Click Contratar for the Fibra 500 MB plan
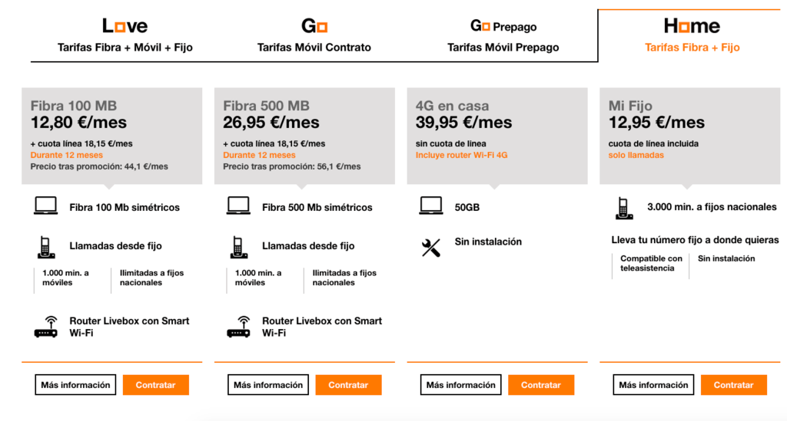 pyautogui.click(x=348, y=385)
